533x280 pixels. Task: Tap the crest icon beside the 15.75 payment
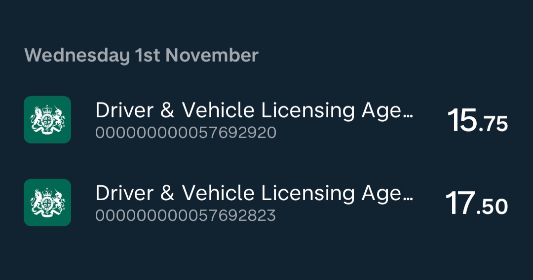[47, 119]
